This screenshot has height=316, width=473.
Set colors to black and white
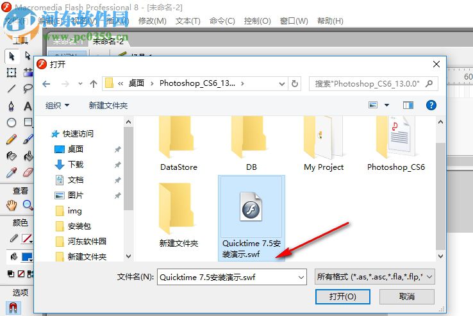11,274
